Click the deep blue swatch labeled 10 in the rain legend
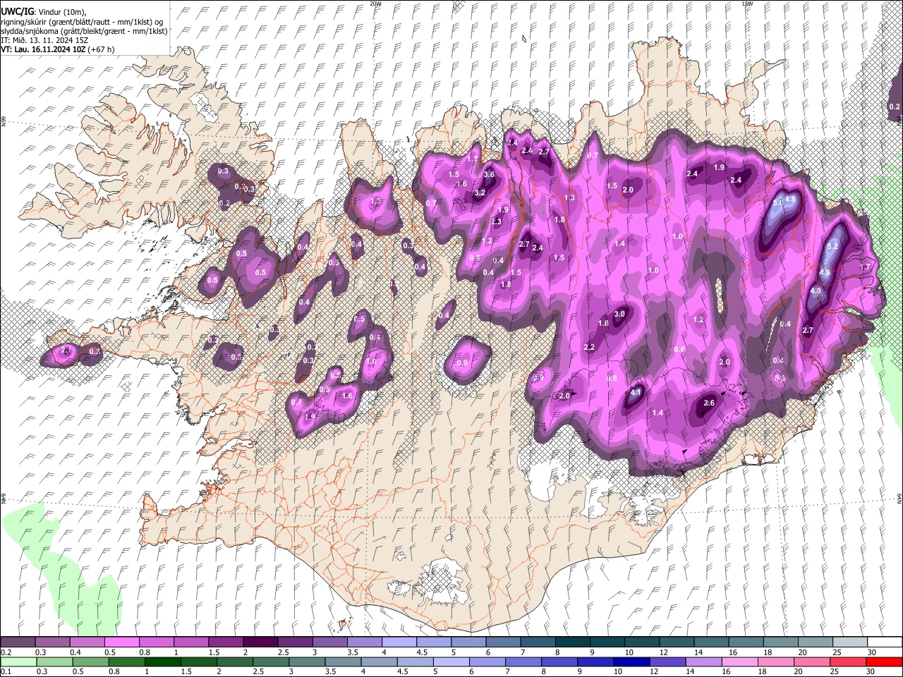Viewport: 903px width, 677px height. click(631, 661)
